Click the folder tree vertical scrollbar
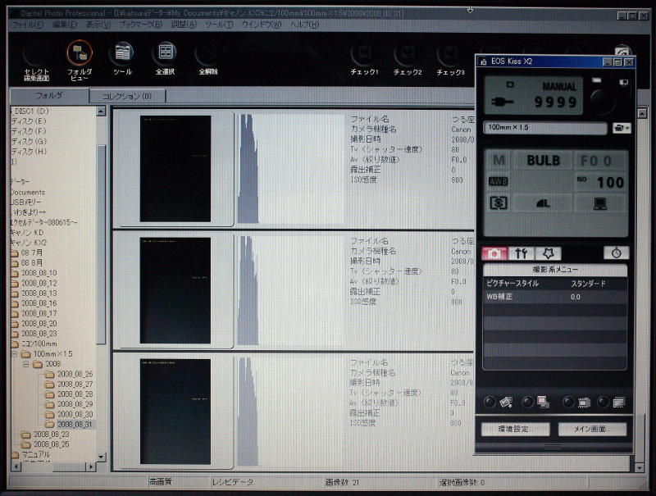Viewport: 656px width, 496px height. tap(101, 244)
